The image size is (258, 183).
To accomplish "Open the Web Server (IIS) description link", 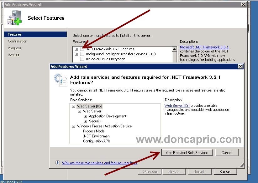I will tap(177, 106).
